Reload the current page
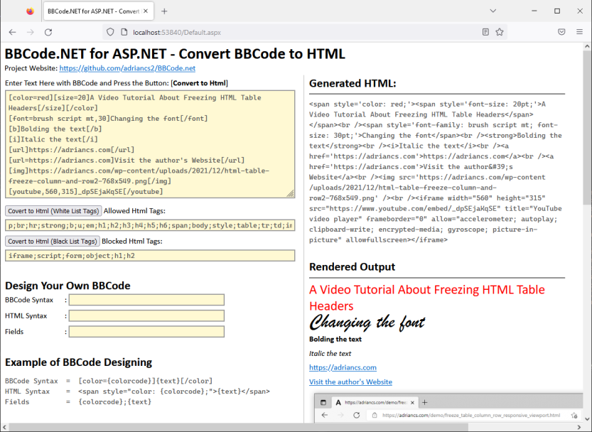 point(48,32)
